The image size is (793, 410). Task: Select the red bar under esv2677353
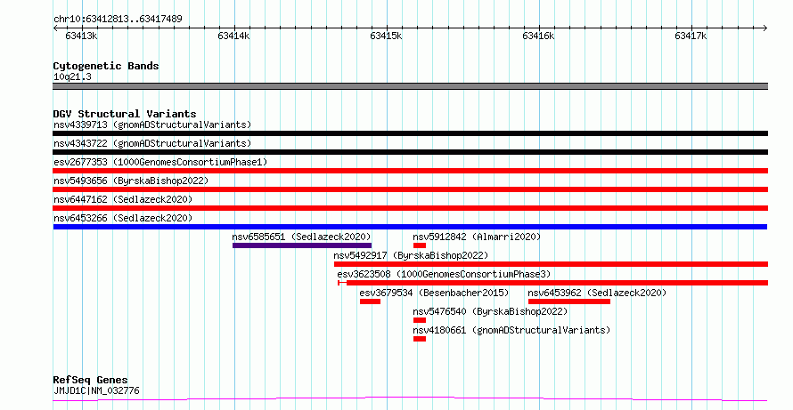(410, 171)
